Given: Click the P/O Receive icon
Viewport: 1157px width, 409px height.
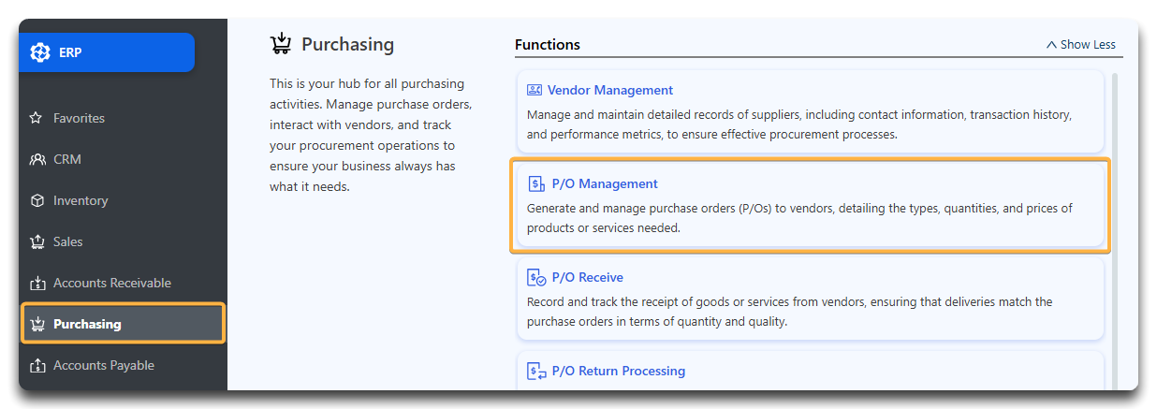Looking at the screenshot, I should 536,277.
